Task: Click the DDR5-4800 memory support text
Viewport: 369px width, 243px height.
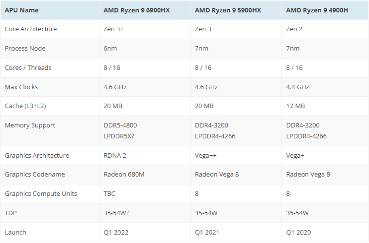Action: (x=121, y=125)
